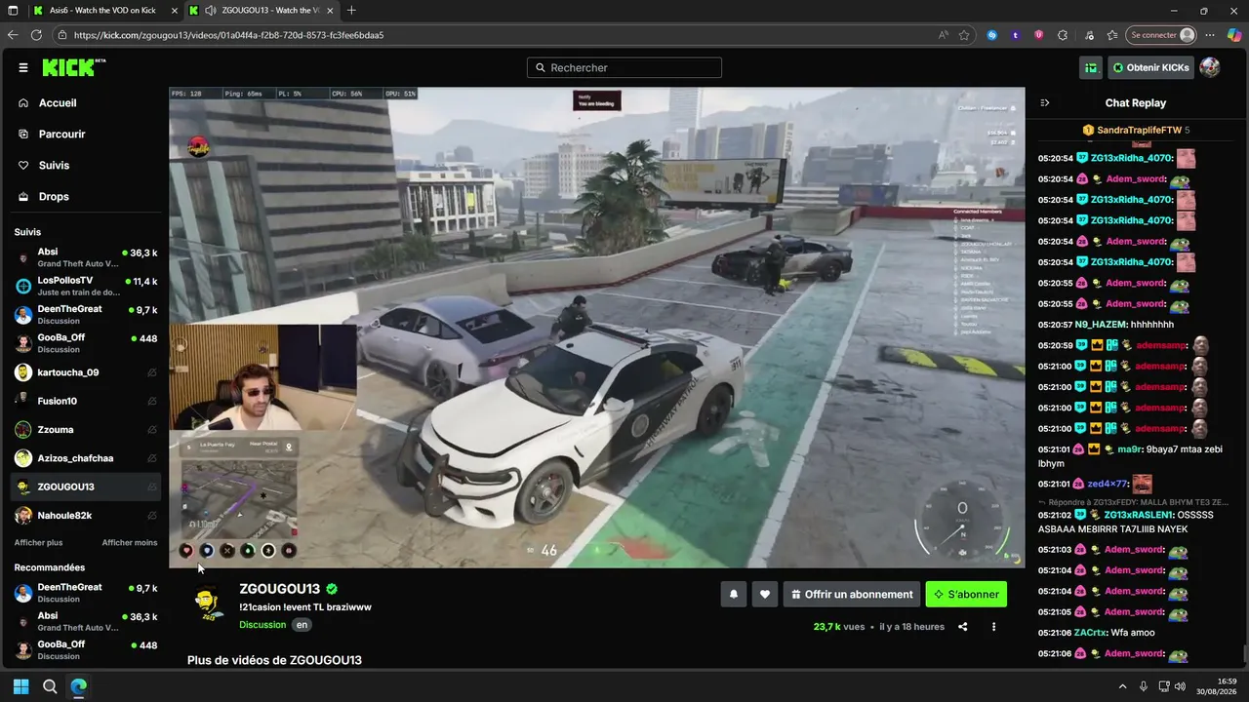Open the Windows Start menu
Image resolution: width=1249 pixels, height=702 pixels.
pos(20,686)
